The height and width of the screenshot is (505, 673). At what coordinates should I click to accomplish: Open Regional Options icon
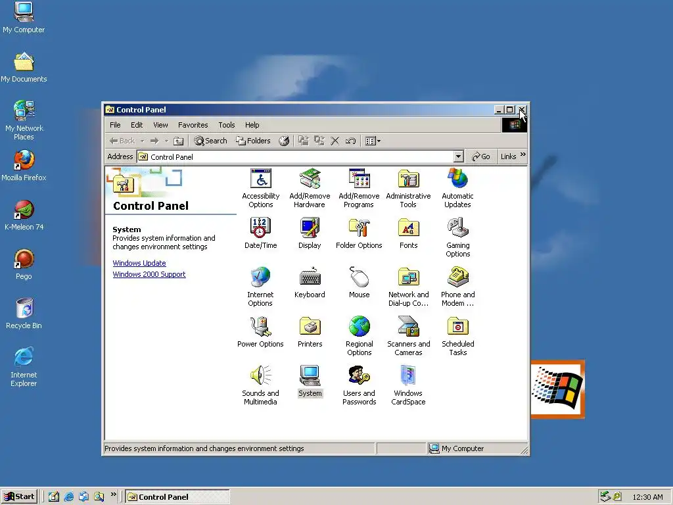tap(360, 336)
